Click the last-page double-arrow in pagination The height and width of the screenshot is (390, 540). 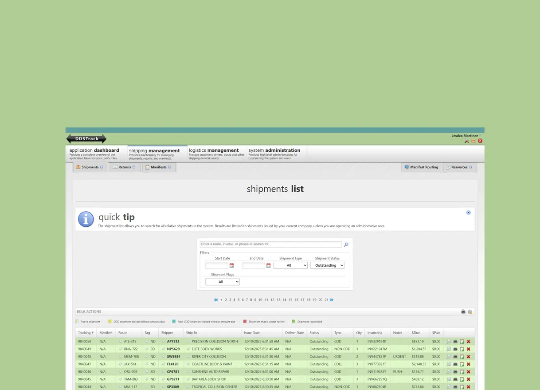331,299
